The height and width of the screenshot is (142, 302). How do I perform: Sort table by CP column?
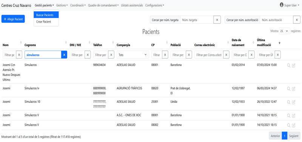167,43
